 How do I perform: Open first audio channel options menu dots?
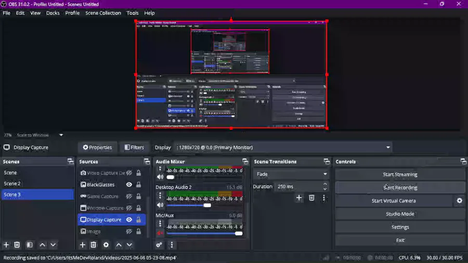pyautogui.click(x=160, y=169)
